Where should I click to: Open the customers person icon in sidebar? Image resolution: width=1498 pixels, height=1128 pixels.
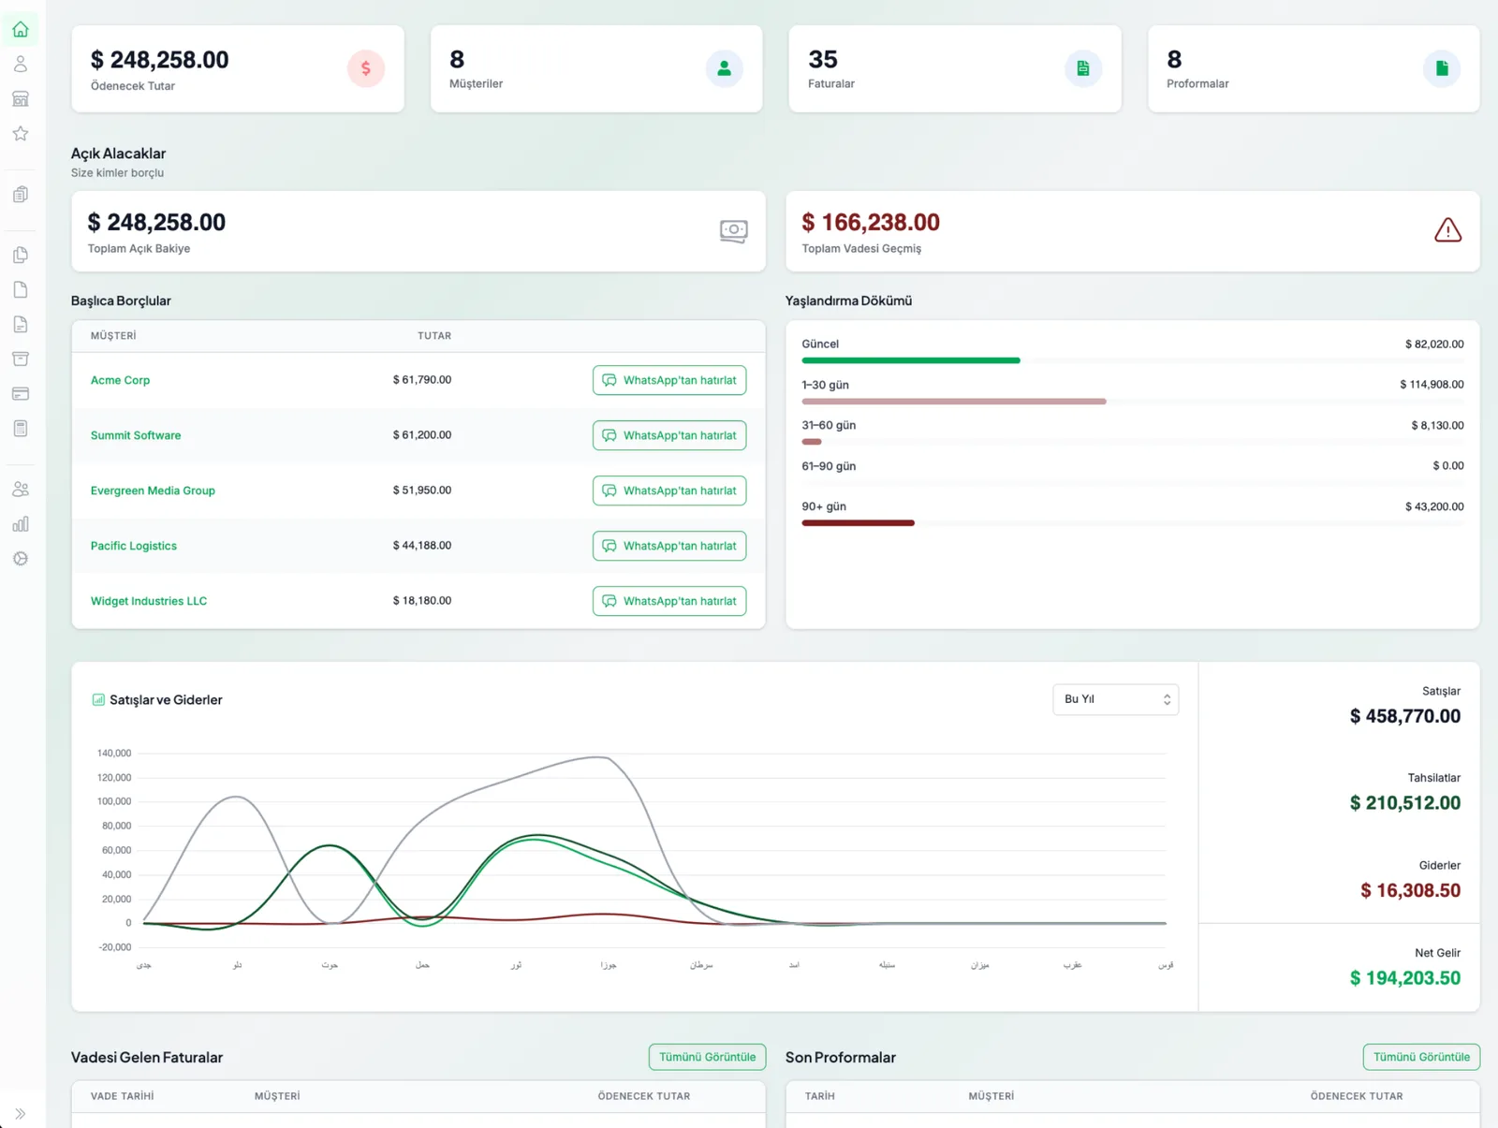click(x=21, y=65)
